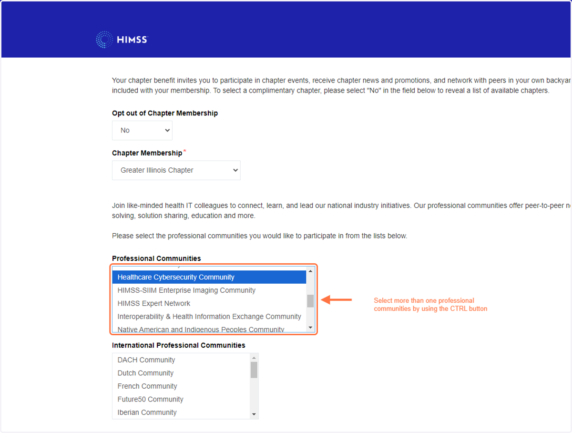
Task: Select HIMSS-SIIM Enterprise Imaging Community
Action: tap(209, 290)
